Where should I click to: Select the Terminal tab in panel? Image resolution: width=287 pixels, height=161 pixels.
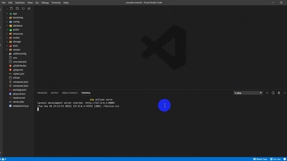(86, 93)
